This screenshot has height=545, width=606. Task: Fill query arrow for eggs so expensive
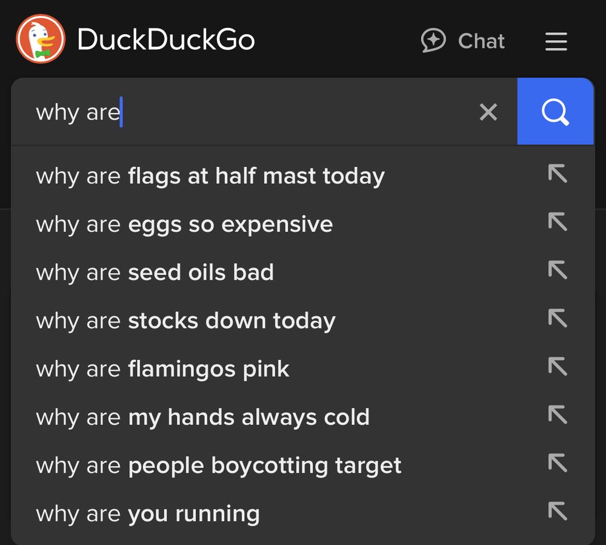tap(558, 222)
